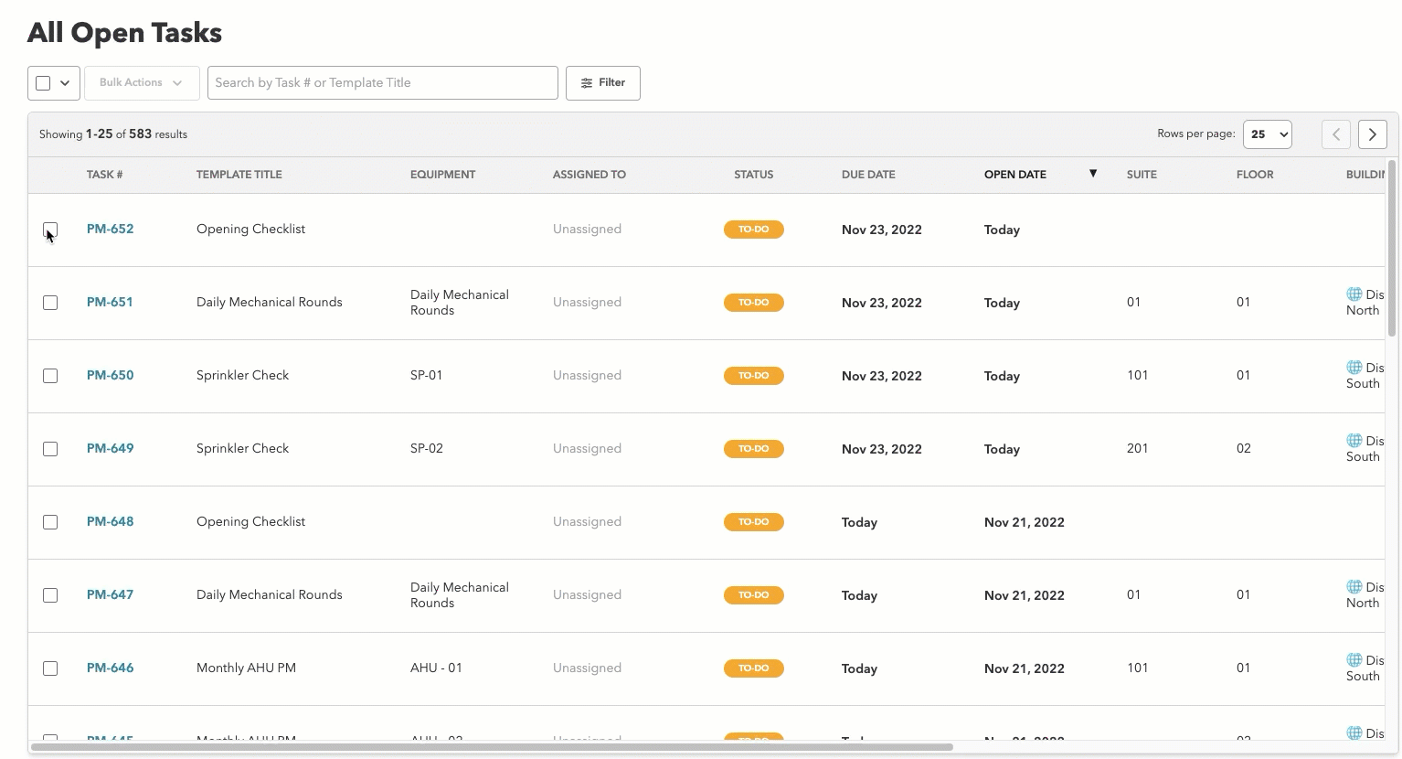Click the Open Date sort arrow

tap(1092, 174)
